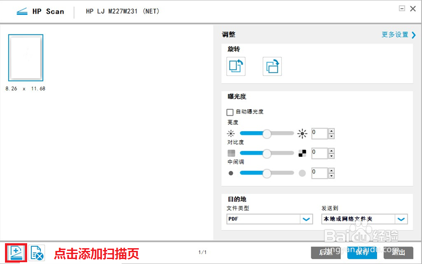Click the contrast value down stepper arrow
Image resolution: width=422 pixels, height=264 pixels.
point(331,156)
